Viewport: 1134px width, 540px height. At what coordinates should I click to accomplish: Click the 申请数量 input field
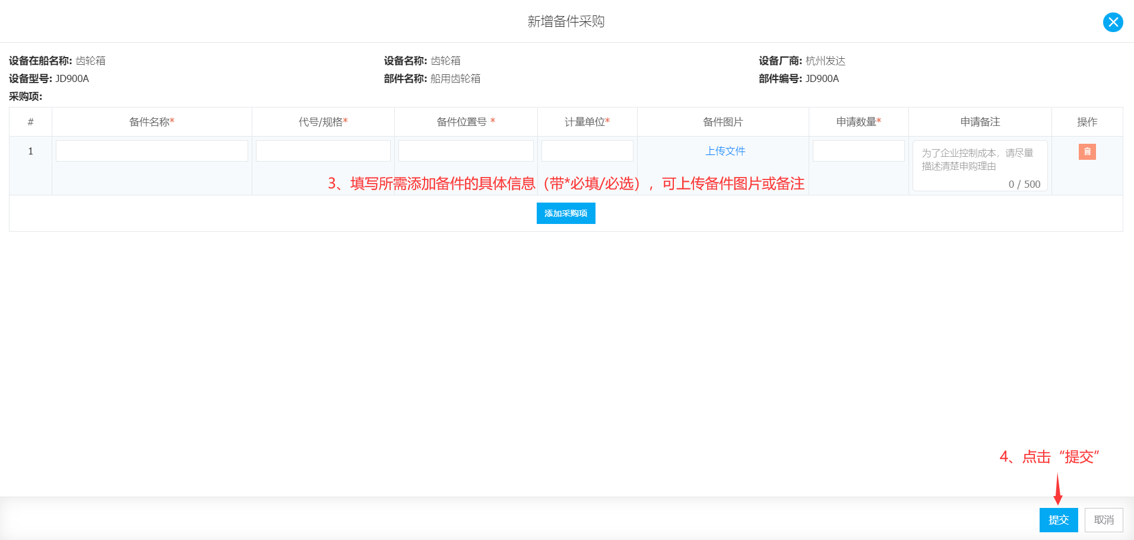[x=859, y=151]
